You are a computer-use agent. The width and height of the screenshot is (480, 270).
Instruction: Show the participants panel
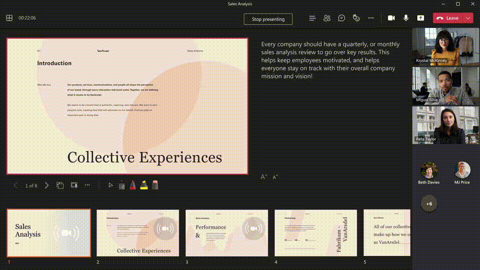327,18
